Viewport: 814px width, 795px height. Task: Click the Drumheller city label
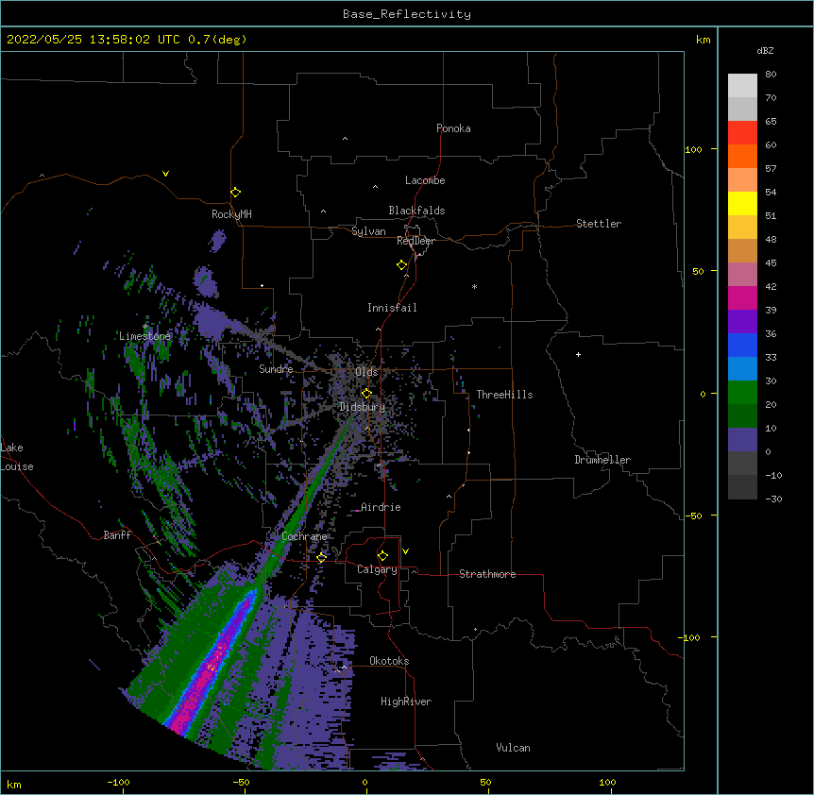[x=602, y=460]
